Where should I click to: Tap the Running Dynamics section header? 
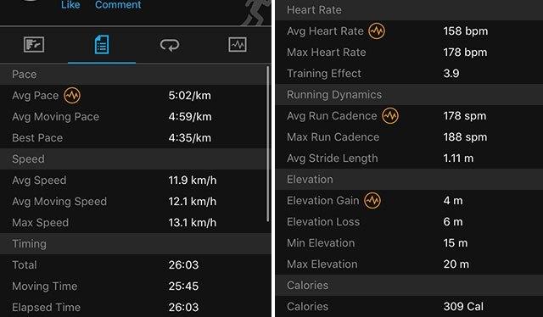click(x=409, y=94)
